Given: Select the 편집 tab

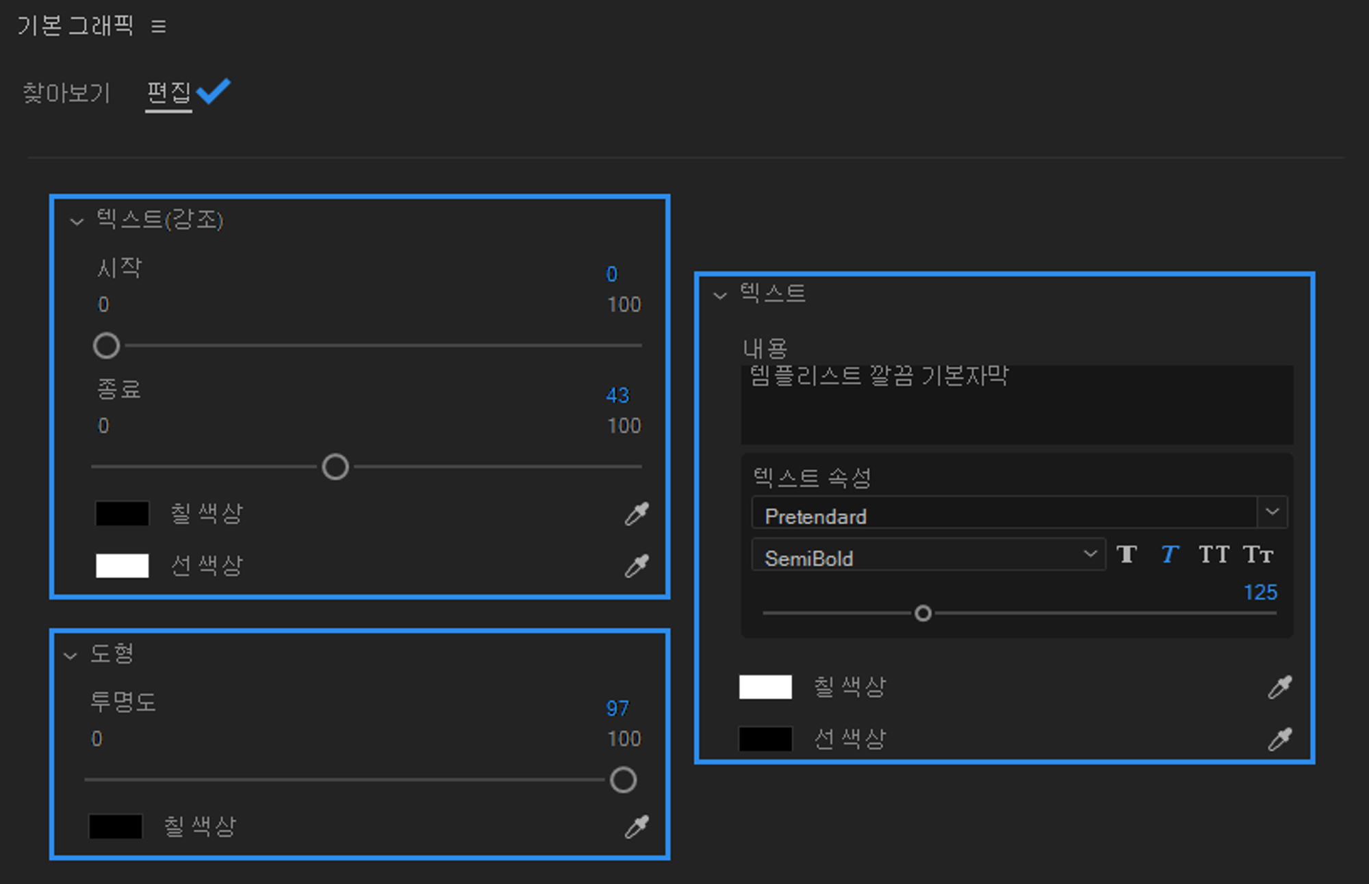Looking at the screenshot, I should [168, 92].
